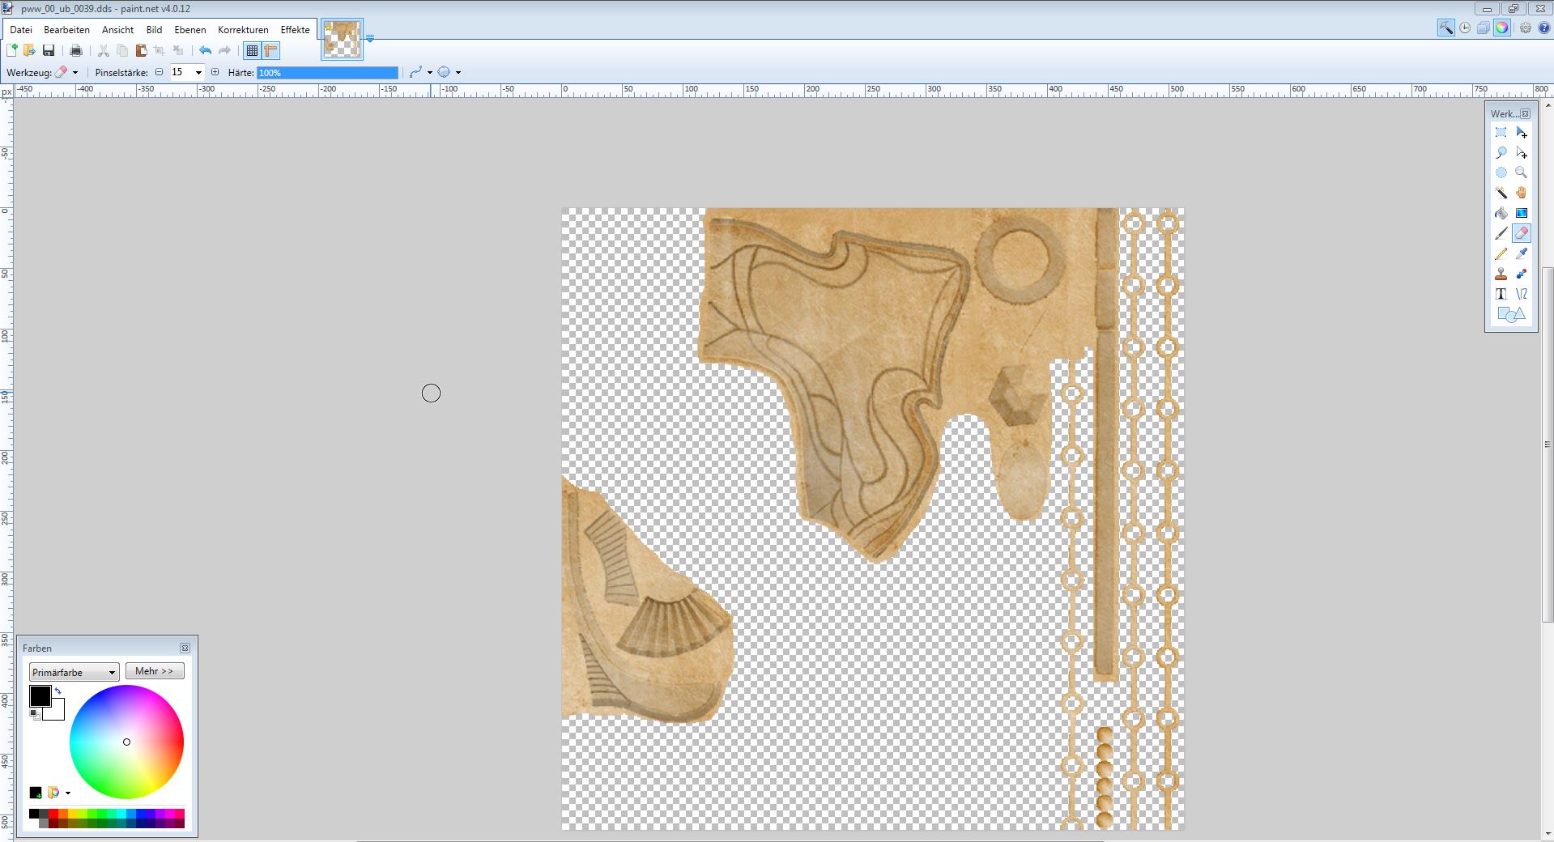Click the black primary color swatch
This screenshot has height=842, width=1554.
(x=40, y=695)
